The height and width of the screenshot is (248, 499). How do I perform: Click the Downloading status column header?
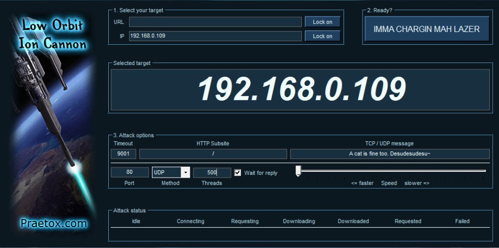(299, 221)
